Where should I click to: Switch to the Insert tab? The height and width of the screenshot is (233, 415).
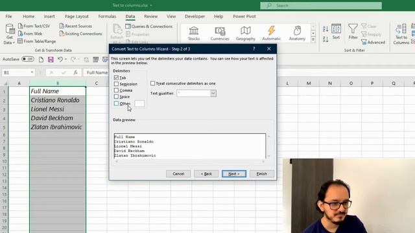(49, 16)
